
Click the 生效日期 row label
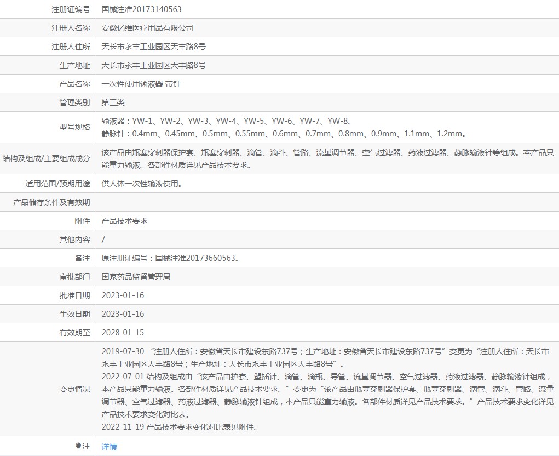(74, 314)
